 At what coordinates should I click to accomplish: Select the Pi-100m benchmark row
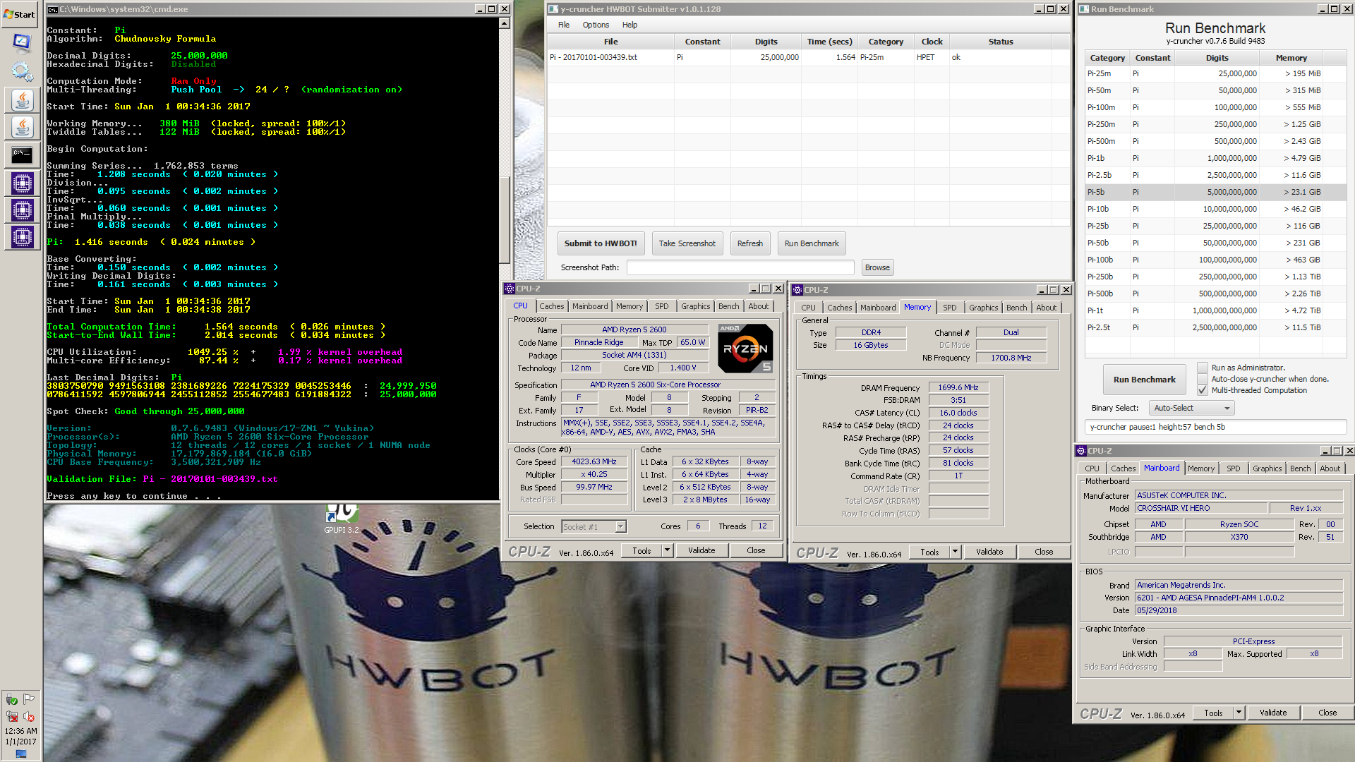1215,107
